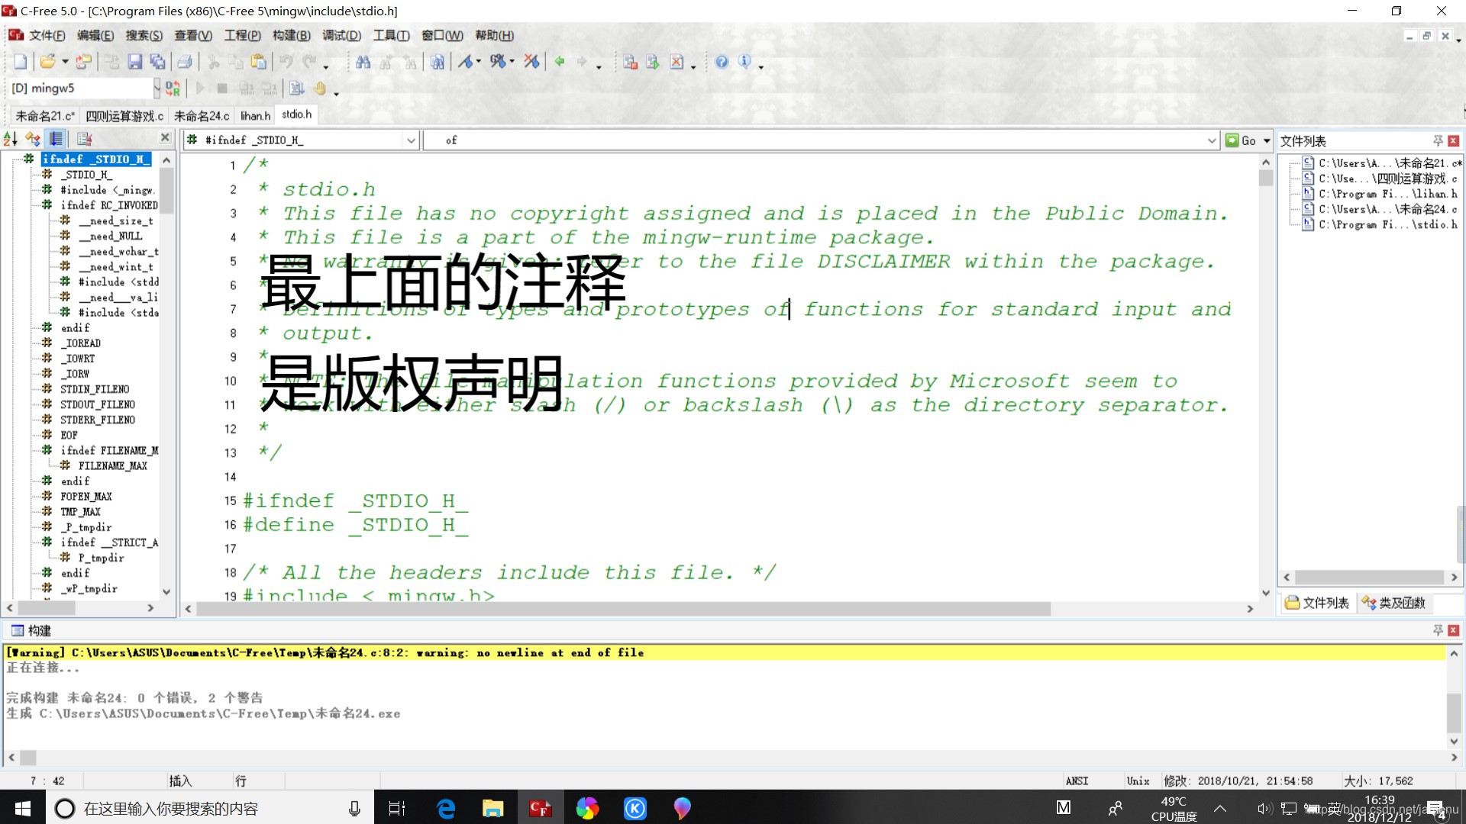The image size is (1466, 824).
Task: Click the Paste clipboard icon
Action: [x=259, y=62]
